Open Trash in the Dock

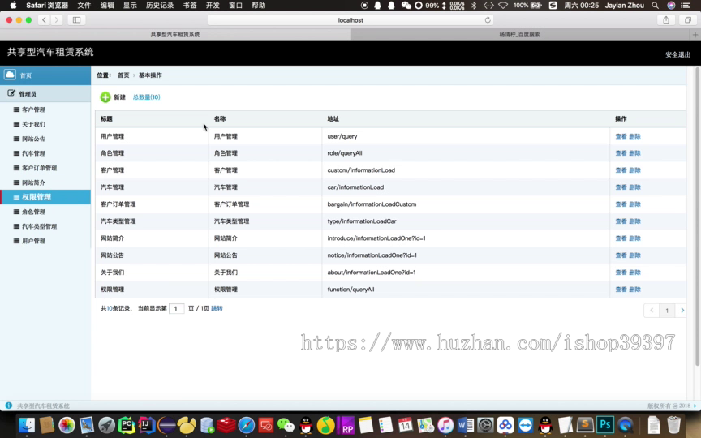673,425
